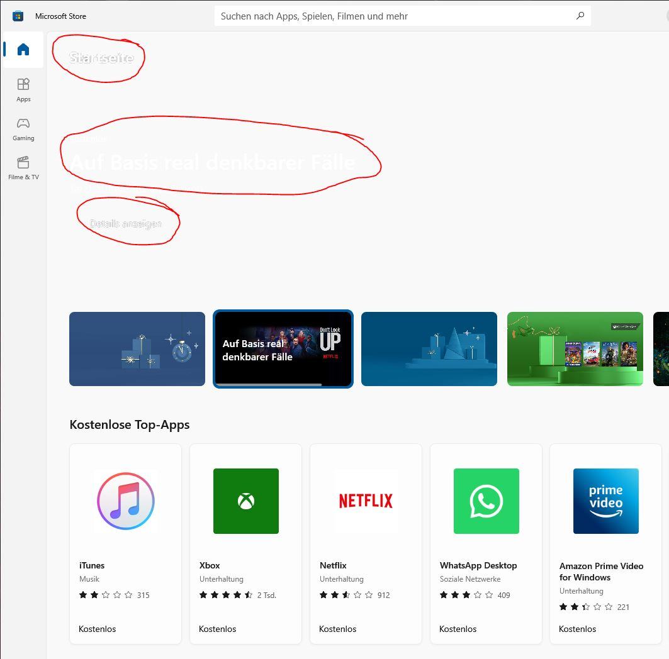Open Filme & TV section in sidebar

click(23, 168)
